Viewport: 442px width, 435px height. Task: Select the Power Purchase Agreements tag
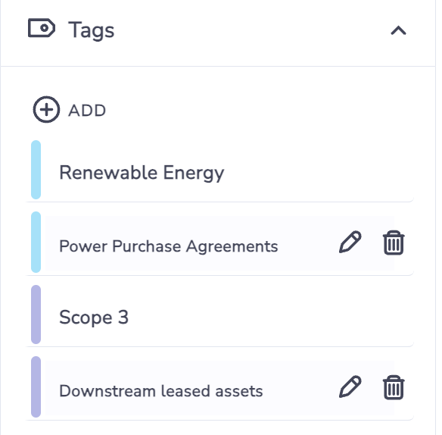(169, 246)
